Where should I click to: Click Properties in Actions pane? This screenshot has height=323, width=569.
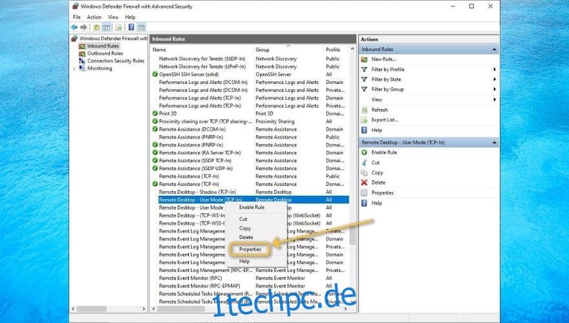point(383,193)
